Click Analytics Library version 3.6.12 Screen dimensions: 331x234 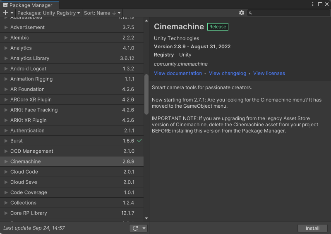pos(127,58)
